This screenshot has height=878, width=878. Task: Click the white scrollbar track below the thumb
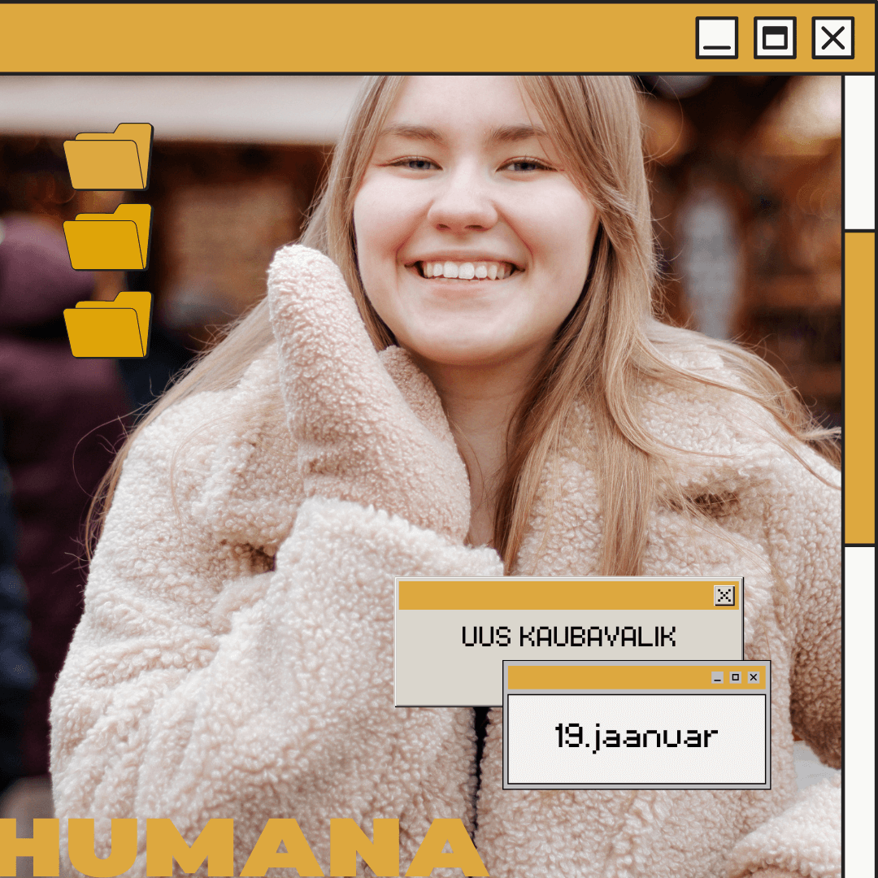click(859, 707)
